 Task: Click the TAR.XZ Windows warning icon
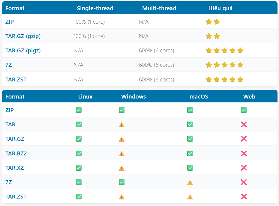point(121,168)
